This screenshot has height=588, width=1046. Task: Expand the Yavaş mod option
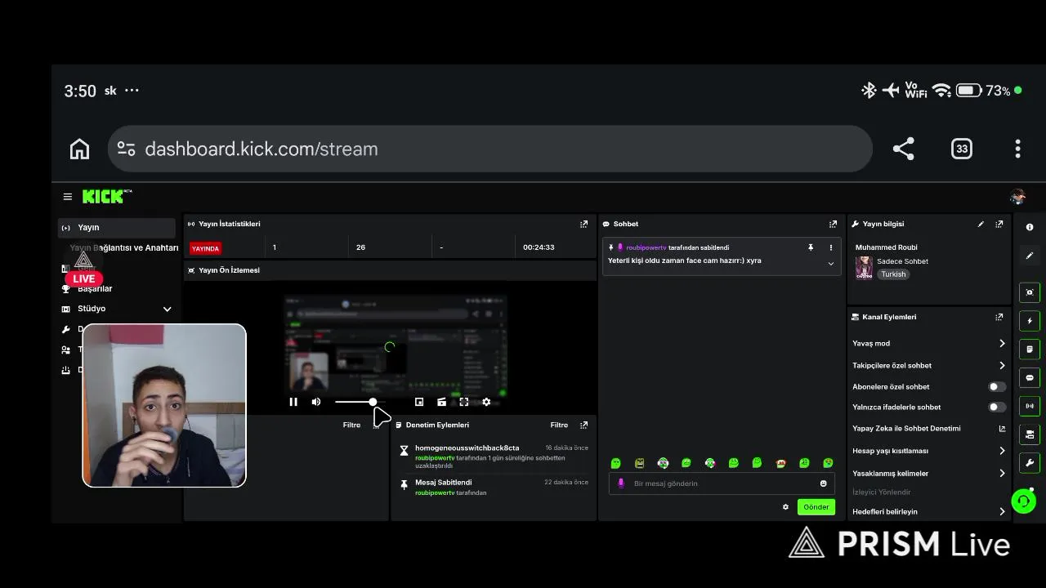1002,344
